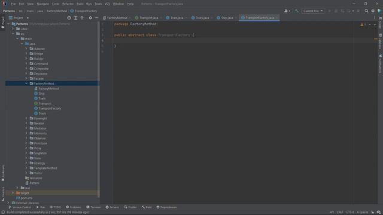The height and width of the screenshot is (215, 383).
Task: Open Project view mode dropdown
Action: [19, 18]
